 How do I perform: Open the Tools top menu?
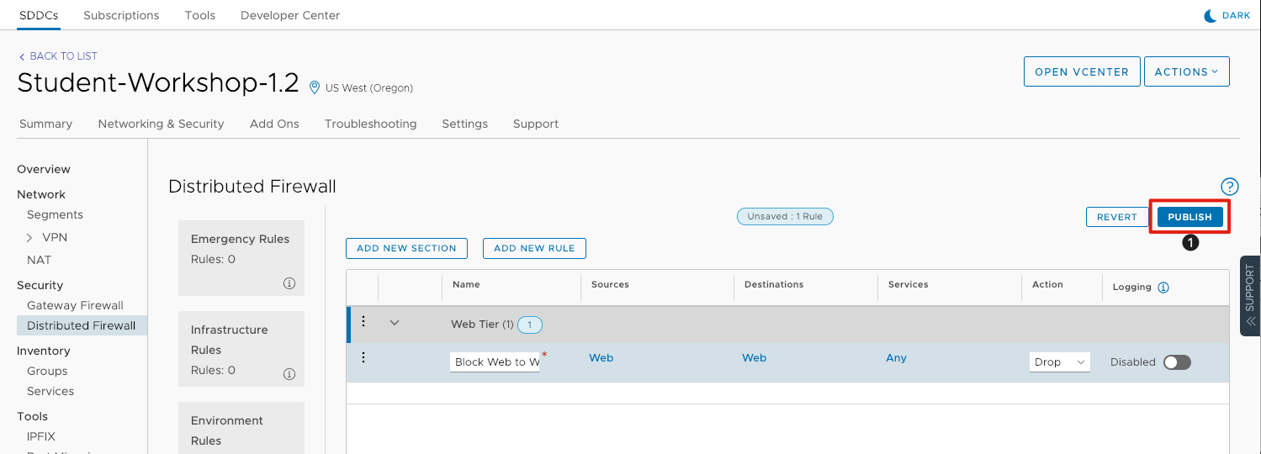click(200, 15)
